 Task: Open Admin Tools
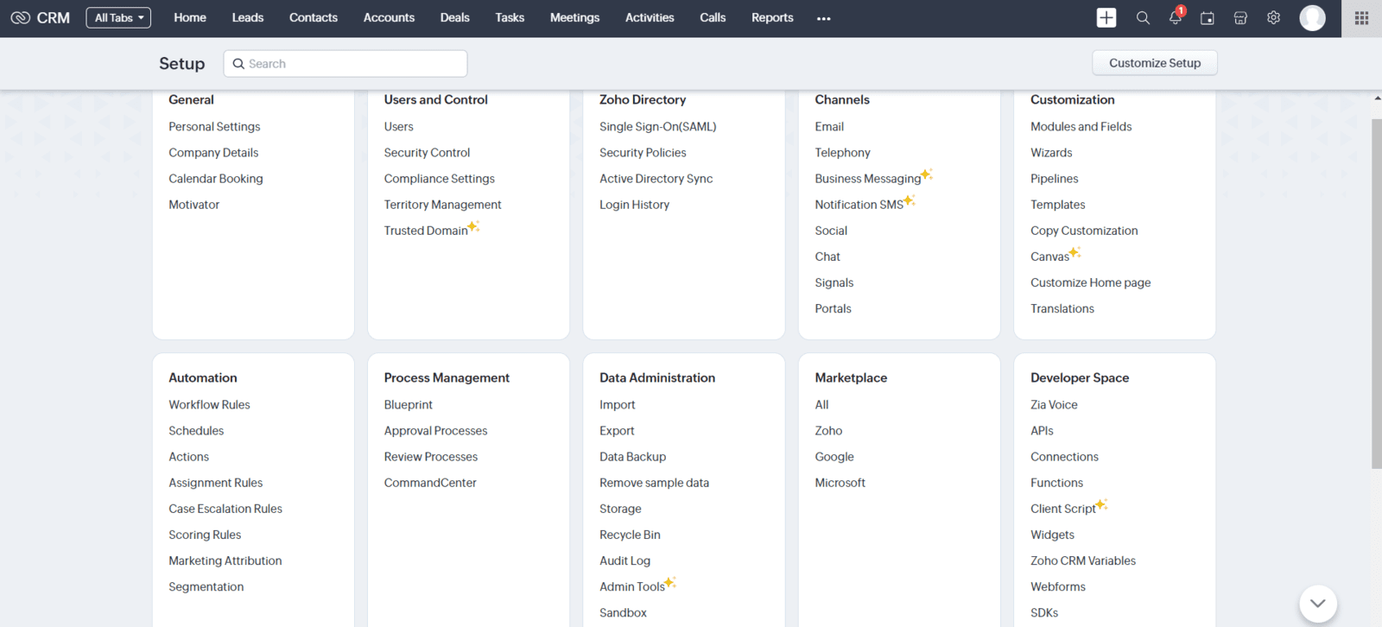pos(632,586)
